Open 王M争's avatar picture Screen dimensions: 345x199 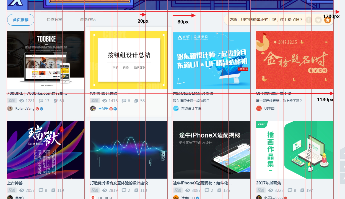93,108
